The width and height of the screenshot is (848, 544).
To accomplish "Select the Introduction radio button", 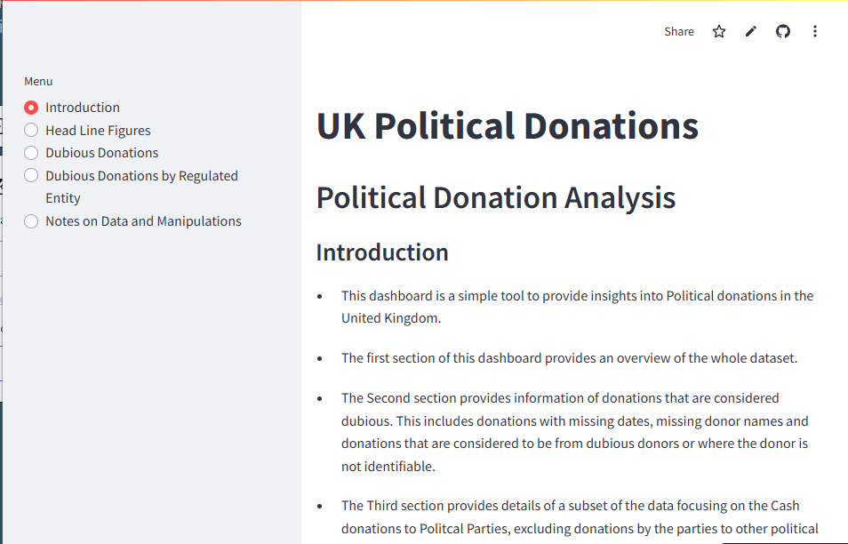I will 31,108.
